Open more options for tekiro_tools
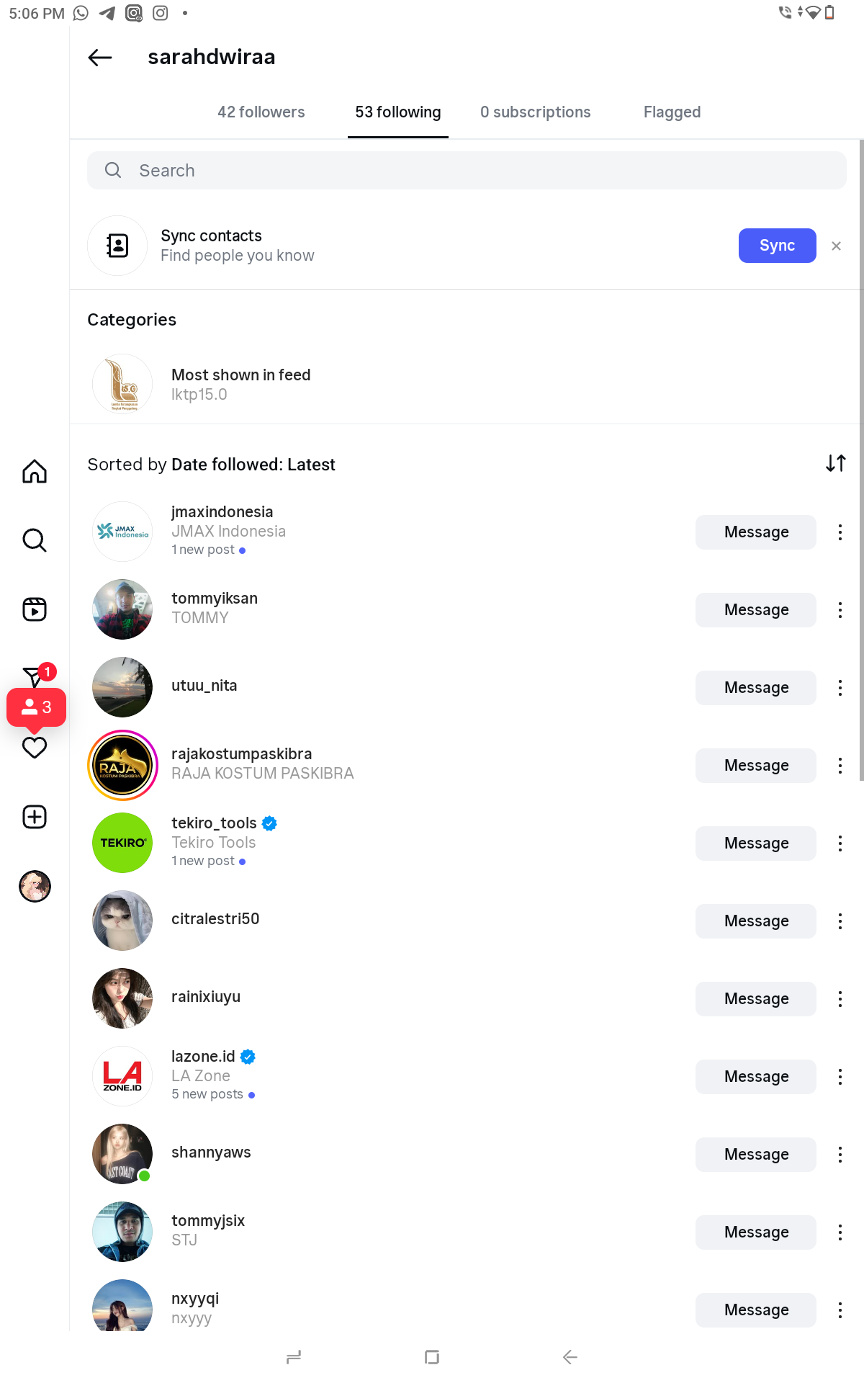The width and height of the screenshot is (864, 1383). (x=840, y=843)
